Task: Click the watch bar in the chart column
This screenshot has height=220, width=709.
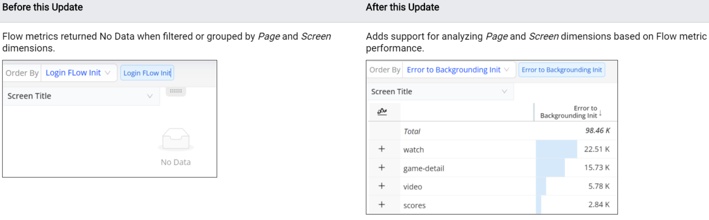Action: click(556, 149)
